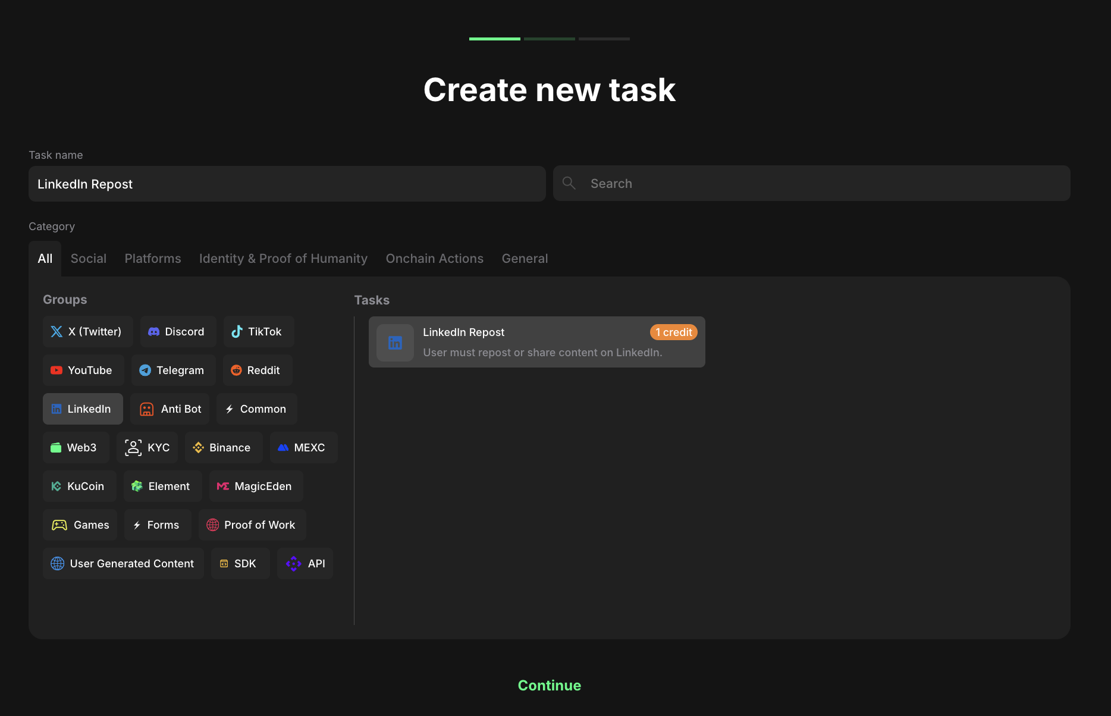1111x716 pixels.
Task: Select the Common group
Action: 256,409
